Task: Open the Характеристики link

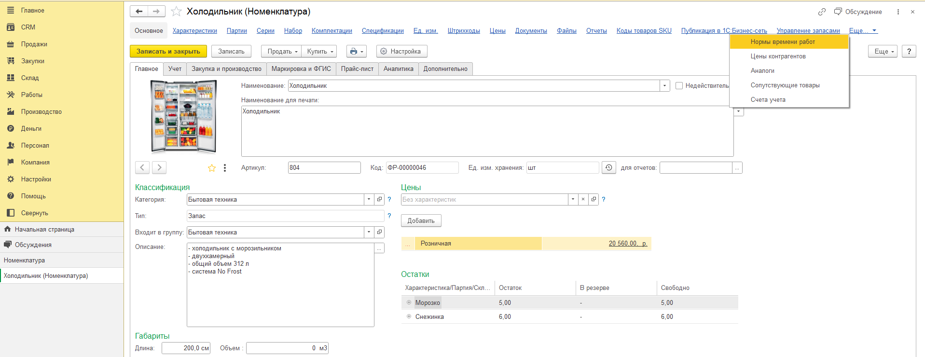Action: click(195, 30)
